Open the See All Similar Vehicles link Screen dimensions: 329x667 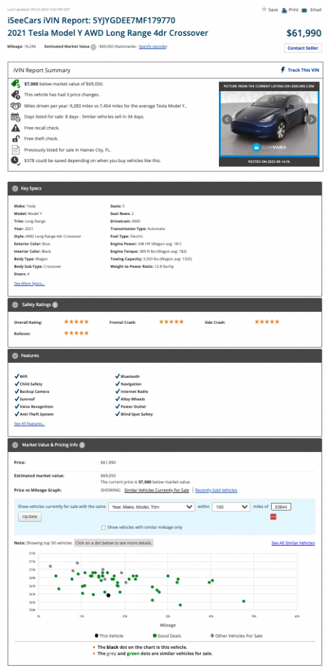click(x=293, y=543)
